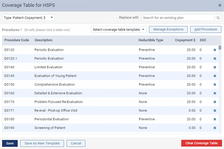Click the Manage Exceptions button
Screen dimensions: 224x149
[x=168, y=29]
